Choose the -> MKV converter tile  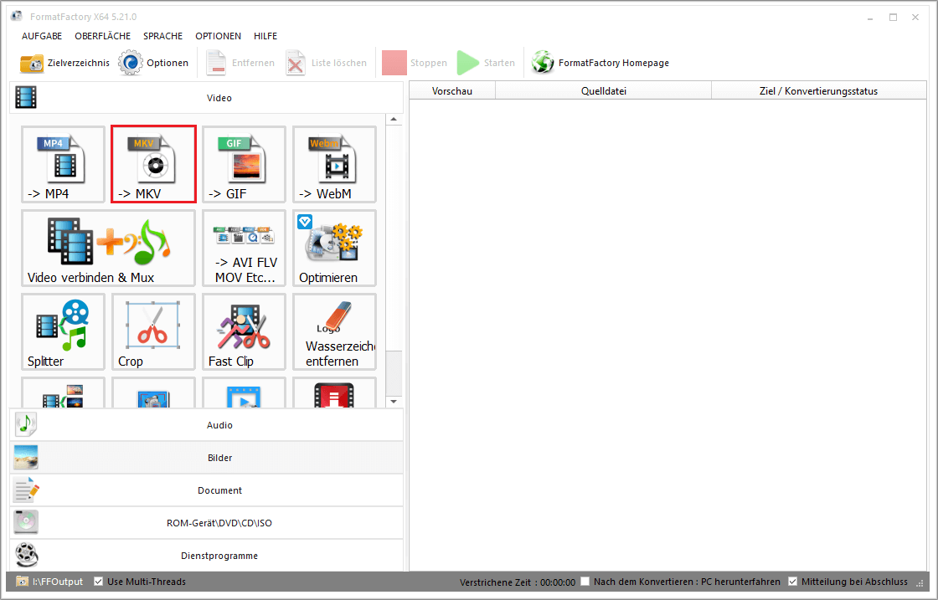(x=153, y=164)
